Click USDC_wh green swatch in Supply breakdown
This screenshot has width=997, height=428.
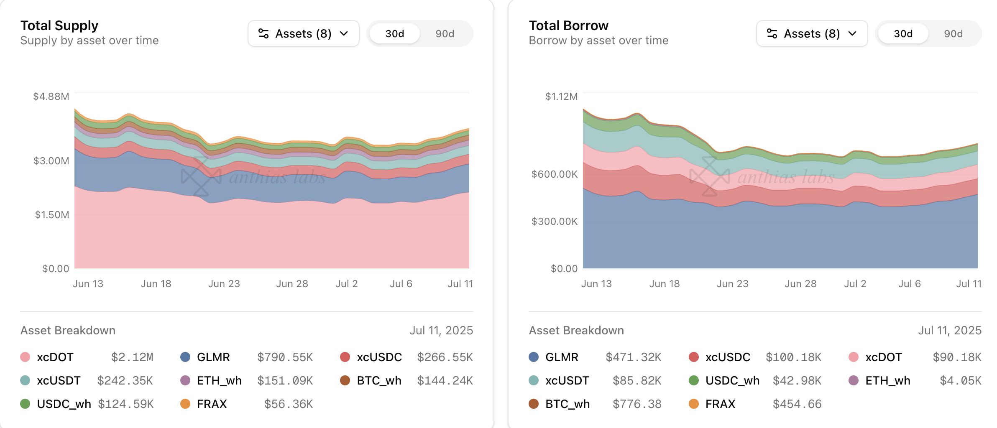click(x=25, y=404)
